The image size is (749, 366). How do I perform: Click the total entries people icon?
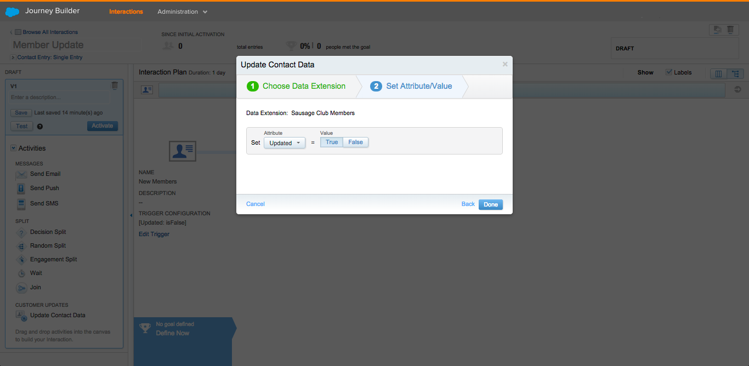(x=168, y=46)
